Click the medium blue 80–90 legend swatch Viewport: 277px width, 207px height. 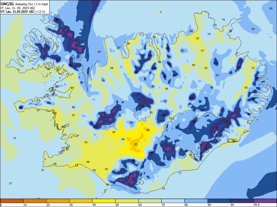[x=196, y=201]
